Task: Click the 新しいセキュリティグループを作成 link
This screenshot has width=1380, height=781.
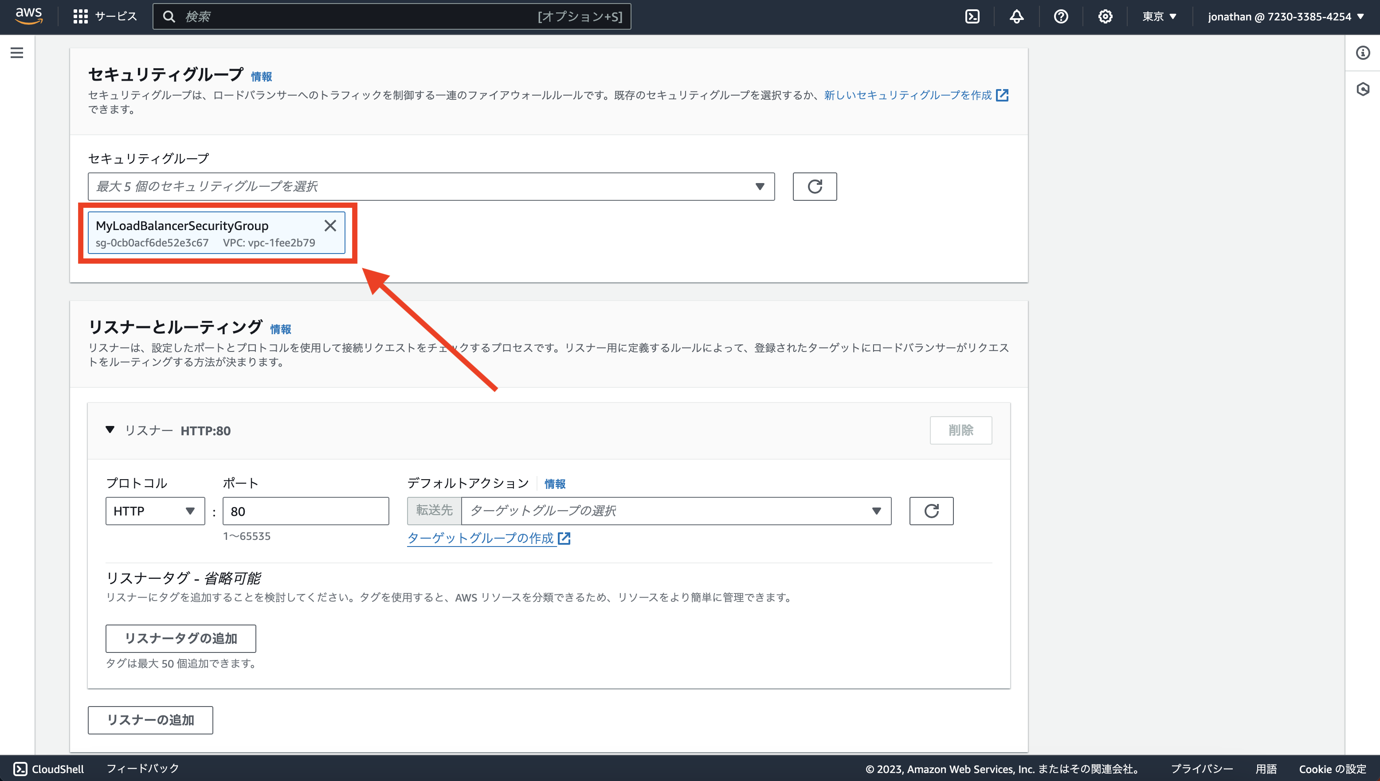Action: [905, 95]
